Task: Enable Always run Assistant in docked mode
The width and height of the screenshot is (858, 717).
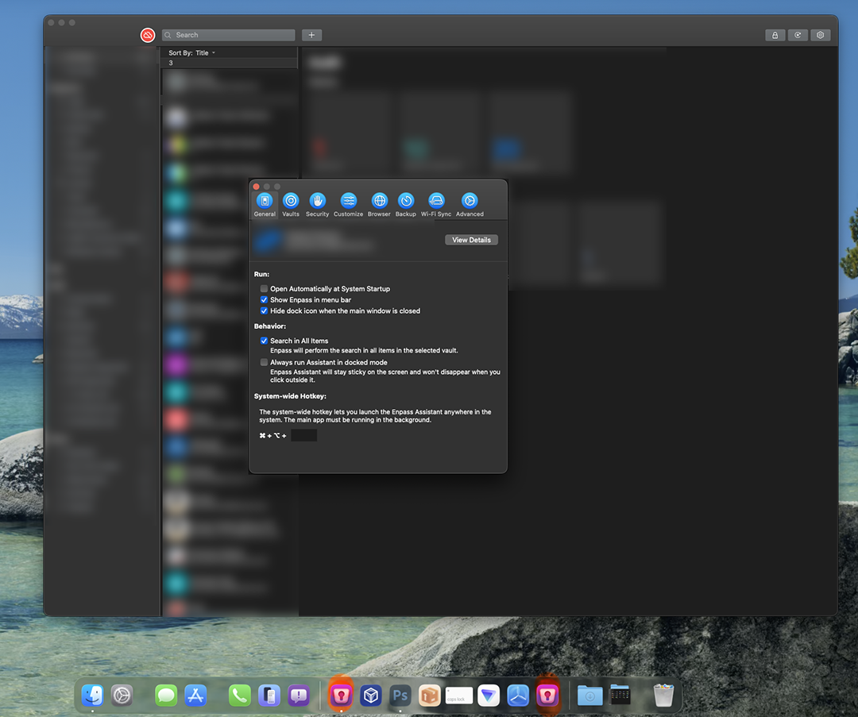Action: coord(265,362)
